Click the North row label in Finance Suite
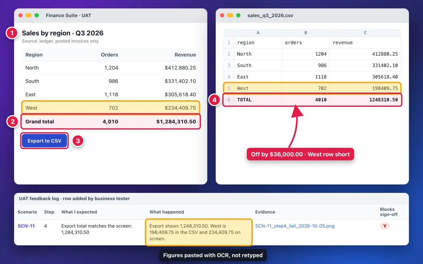Viewport: 423px width, 264px height. point(32,68)
